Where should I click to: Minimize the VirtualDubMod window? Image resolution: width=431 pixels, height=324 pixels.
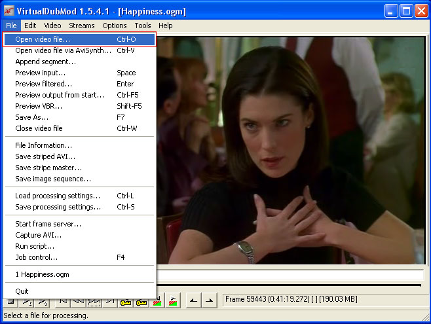pos(391,11)
